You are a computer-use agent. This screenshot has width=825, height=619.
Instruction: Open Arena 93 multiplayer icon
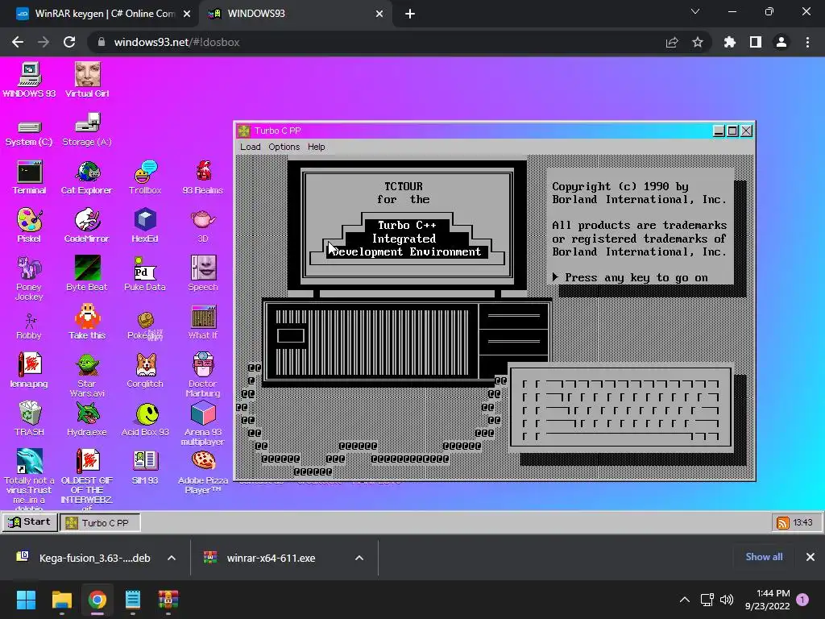(x=203, y=423)
